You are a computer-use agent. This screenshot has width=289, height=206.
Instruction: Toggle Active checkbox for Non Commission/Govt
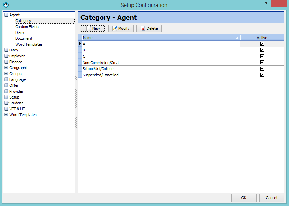point(262,63)
